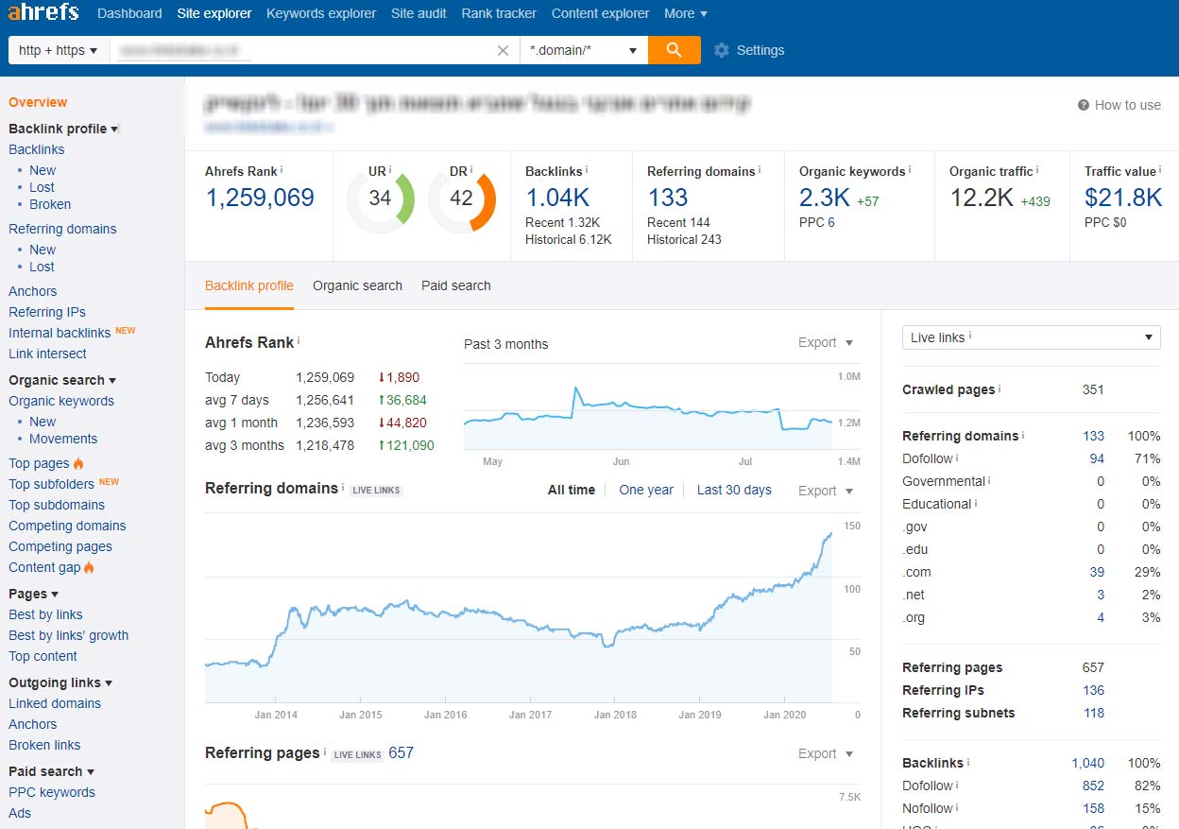Open Broken backlinks in sidebar
Viewport: 1179px width, 829px height.
click(50, 204)
